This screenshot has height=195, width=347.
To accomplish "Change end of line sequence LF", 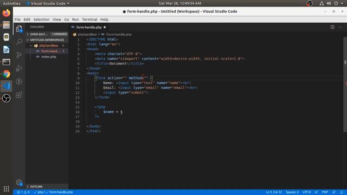I will pos(316,192).
